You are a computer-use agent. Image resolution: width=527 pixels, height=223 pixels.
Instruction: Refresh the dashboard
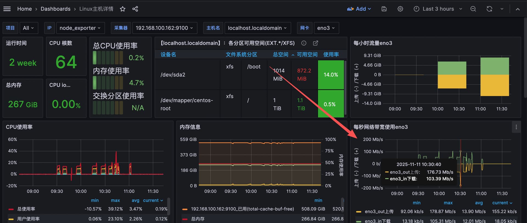489,9
